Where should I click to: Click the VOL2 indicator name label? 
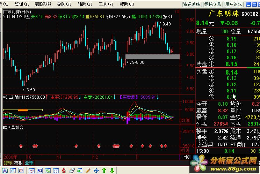tap(8, 97)
